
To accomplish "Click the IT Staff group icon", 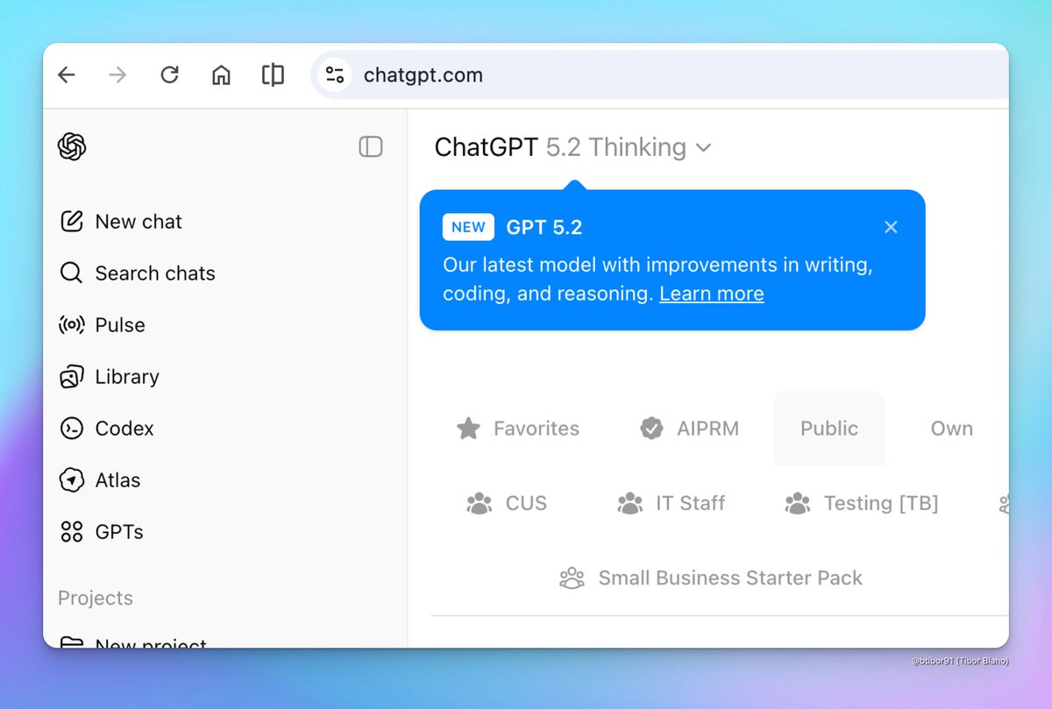I will point(630,504).
